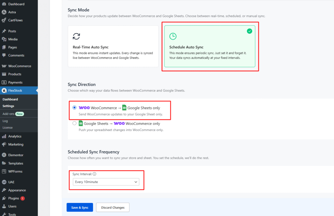This screenshot has height=216, width=334.
Task: Open the FlexStock sidebar menu
Action: click(19, 90)
